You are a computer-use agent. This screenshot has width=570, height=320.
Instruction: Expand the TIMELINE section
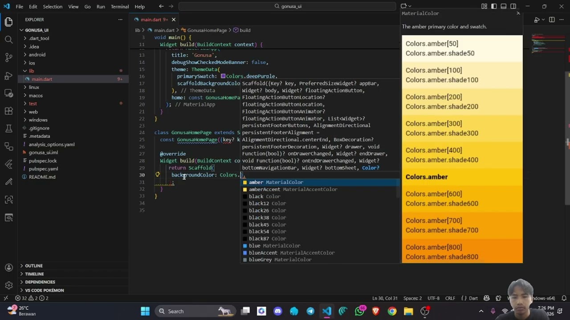tap(34, 274)
